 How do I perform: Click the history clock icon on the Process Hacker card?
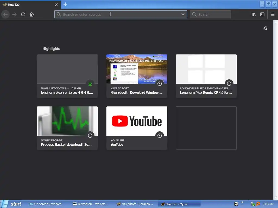90,136
